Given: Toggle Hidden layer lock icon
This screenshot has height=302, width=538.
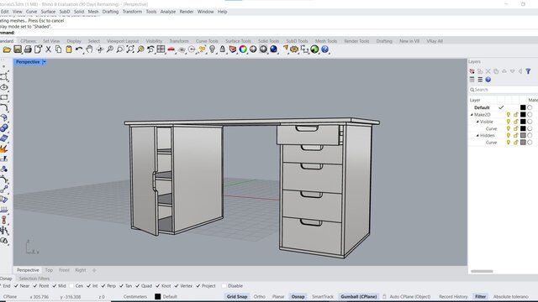Looking at the screenshot, I should point(515,136).
